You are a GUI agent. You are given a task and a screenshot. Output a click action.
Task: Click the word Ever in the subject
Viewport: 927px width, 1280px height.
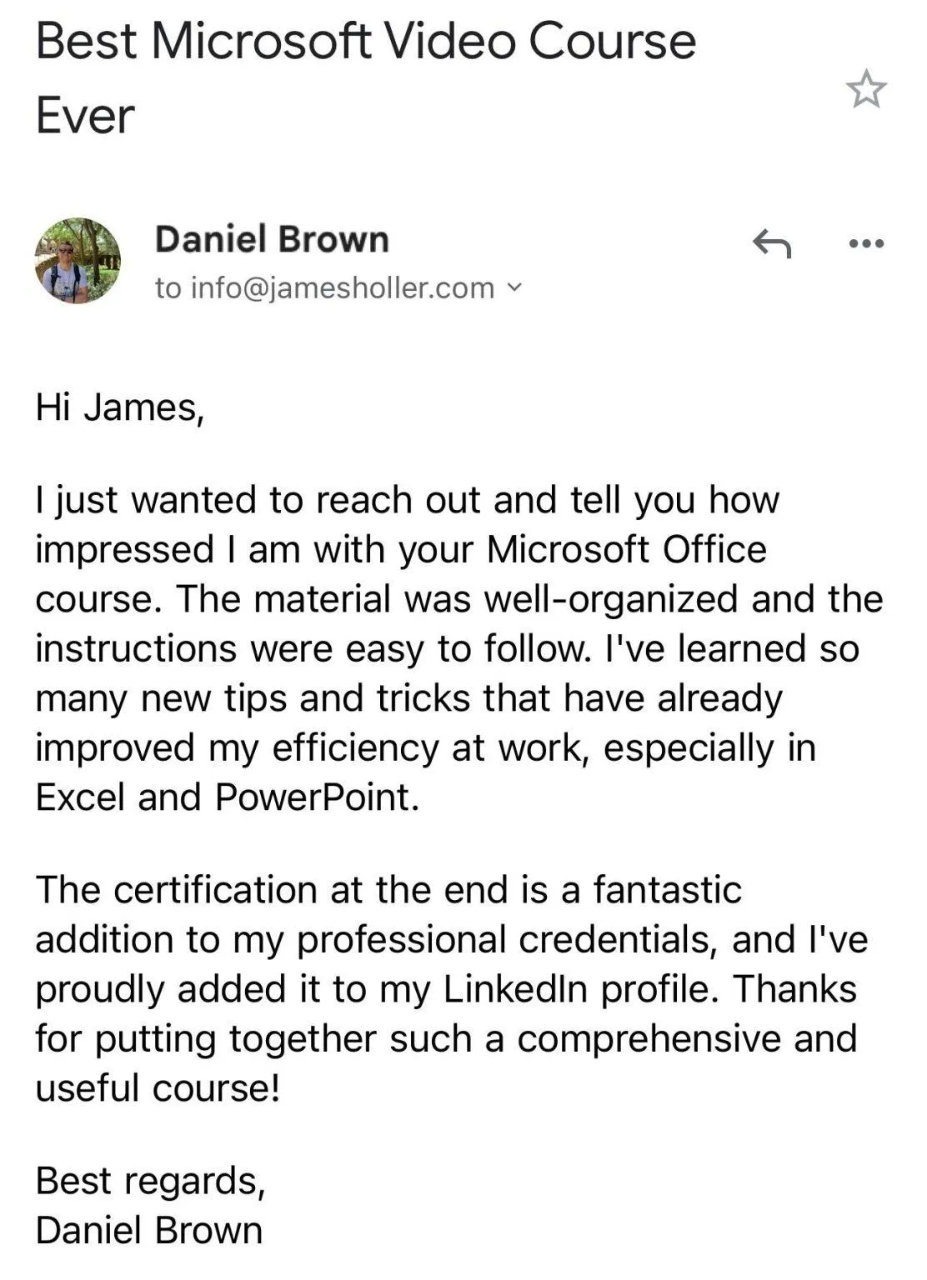84,115
